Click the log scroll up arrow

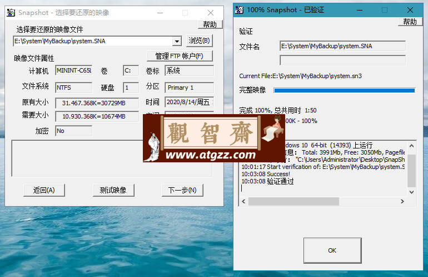(412, 146)
